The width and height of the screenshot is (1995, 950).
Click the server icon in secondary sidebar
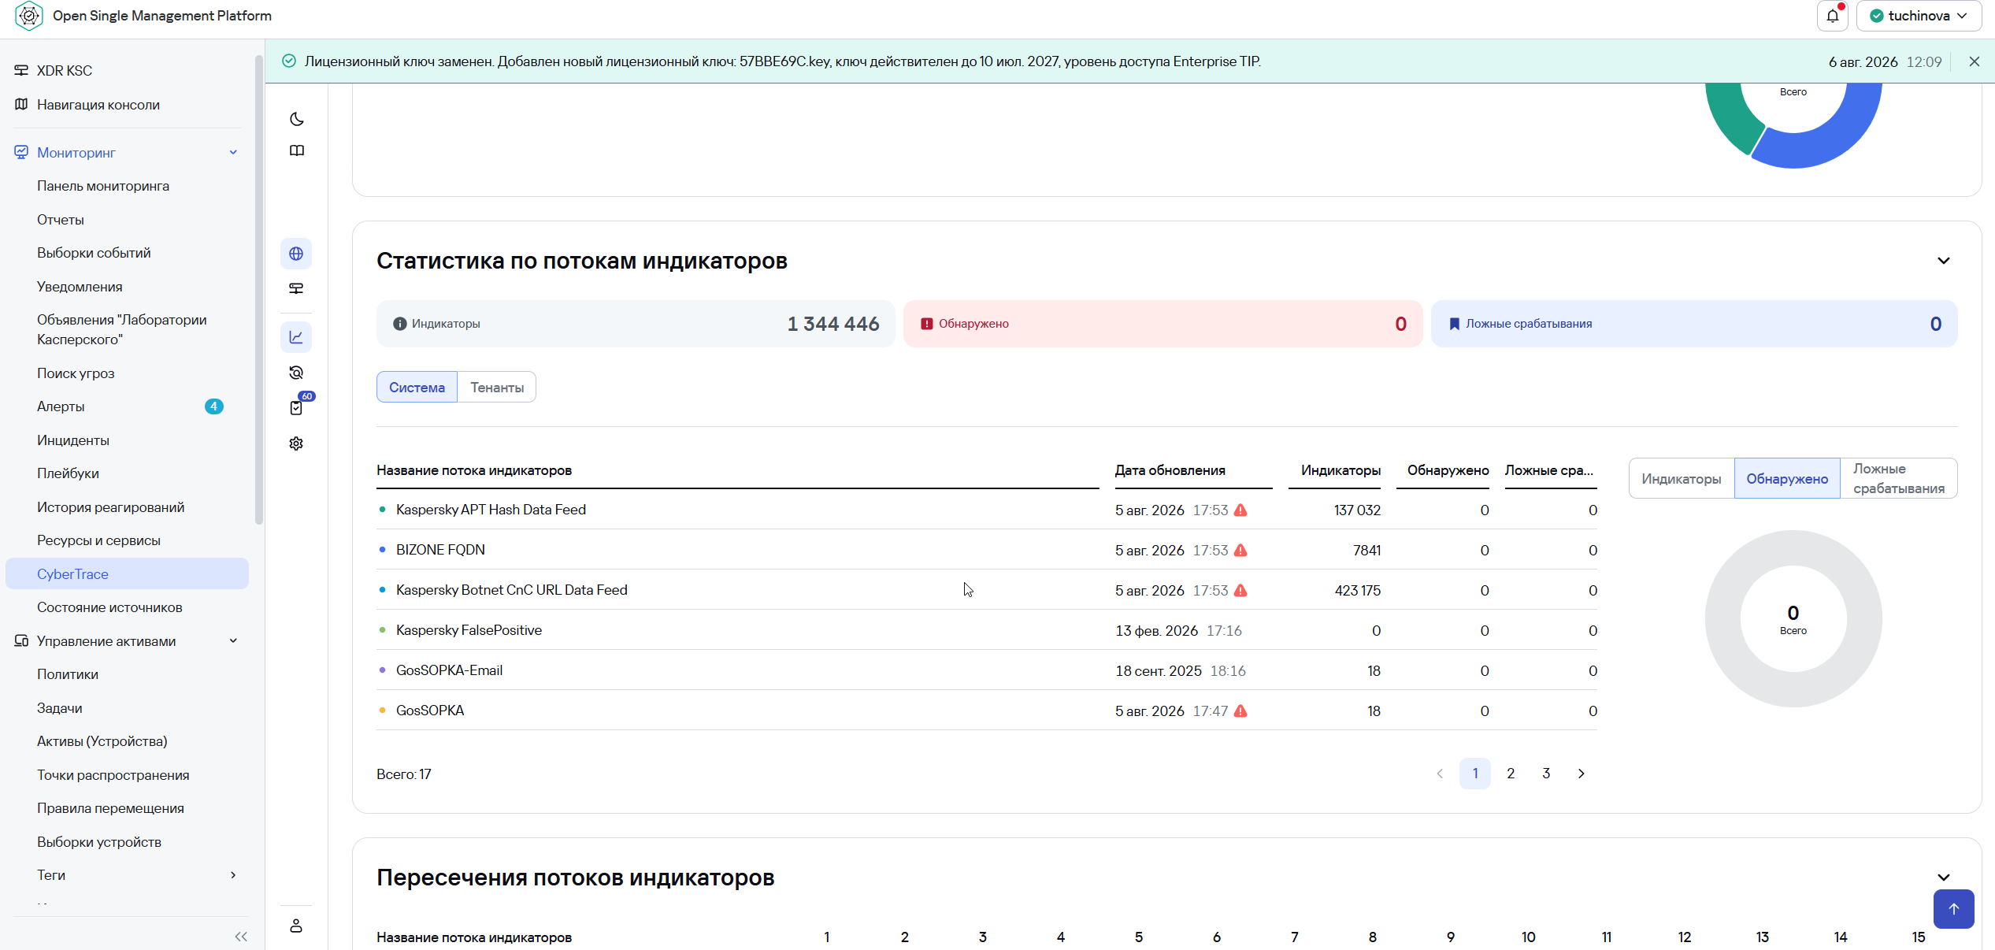pyautogui.click(x=296, y=288)
